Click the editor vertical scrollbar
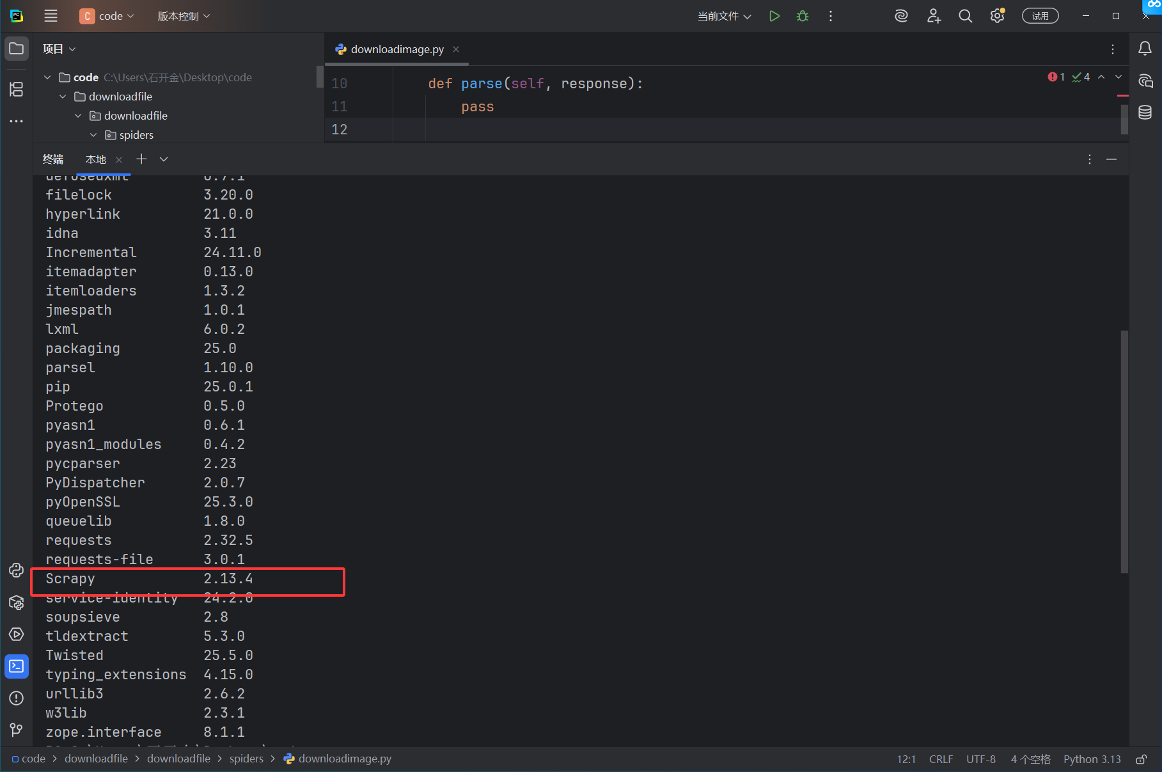Screen dimensions: 1162x772 (1124, 119)
